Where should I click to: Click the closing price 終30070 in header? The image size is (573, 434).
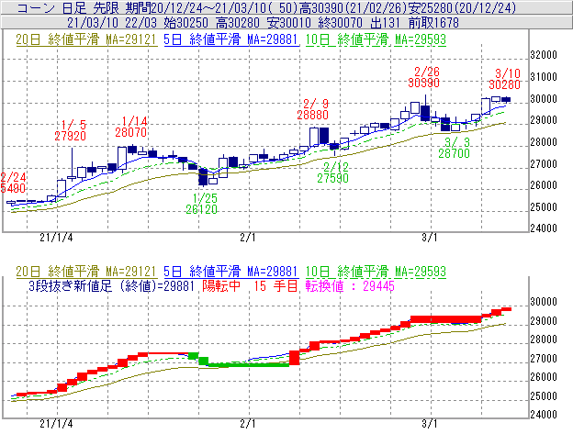(340, 23)
